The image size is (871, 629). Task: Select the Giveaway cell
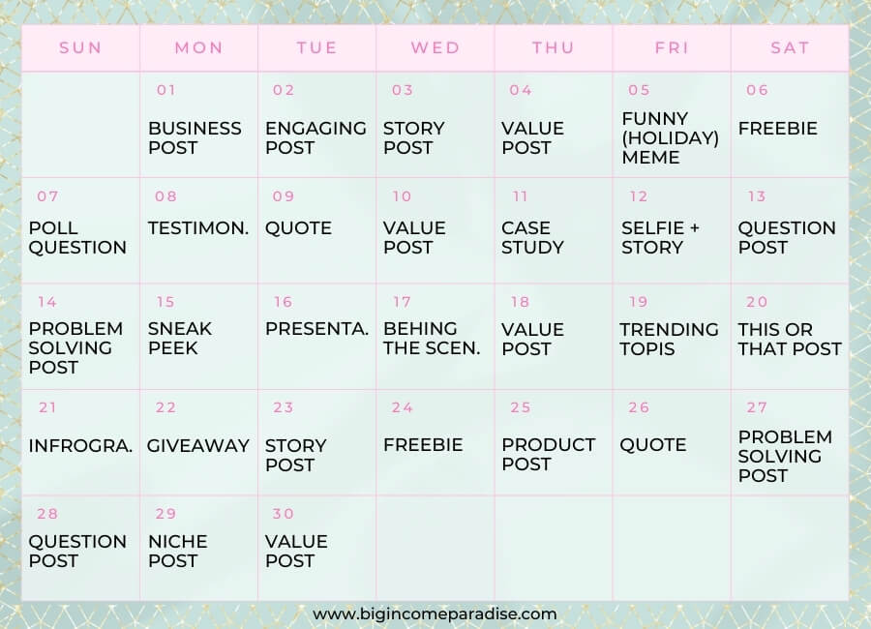click(x=198, y=445)
